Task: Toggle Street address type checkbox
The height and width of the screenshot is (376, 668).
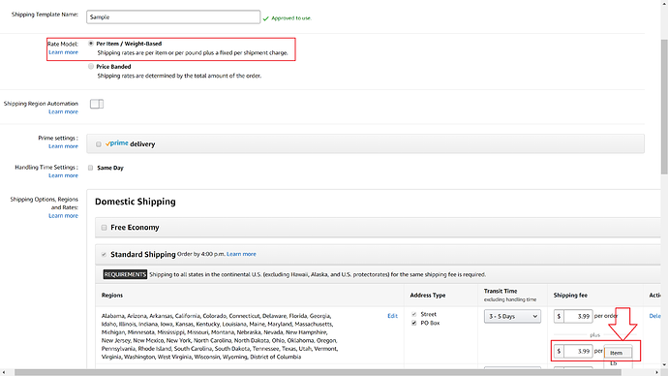Action: tap(413, 314)
